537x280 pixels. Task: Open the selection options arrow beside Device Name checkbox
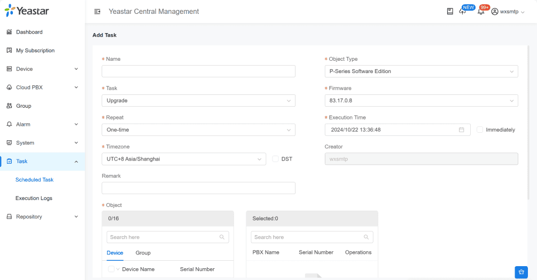tap(118, 269)
